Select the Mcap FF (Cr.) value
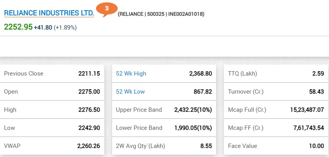This screenshot has height=157, width=329. [309, 128]
